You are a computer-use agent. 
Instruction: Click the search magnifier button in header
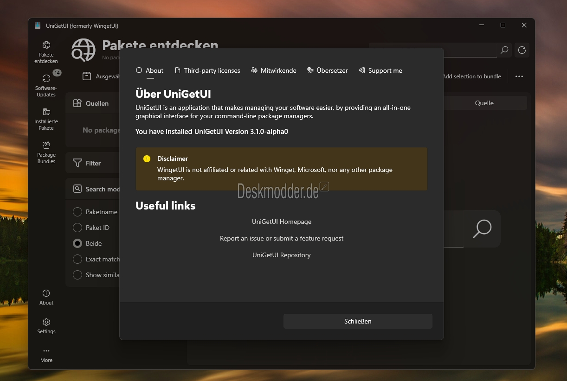504,50
